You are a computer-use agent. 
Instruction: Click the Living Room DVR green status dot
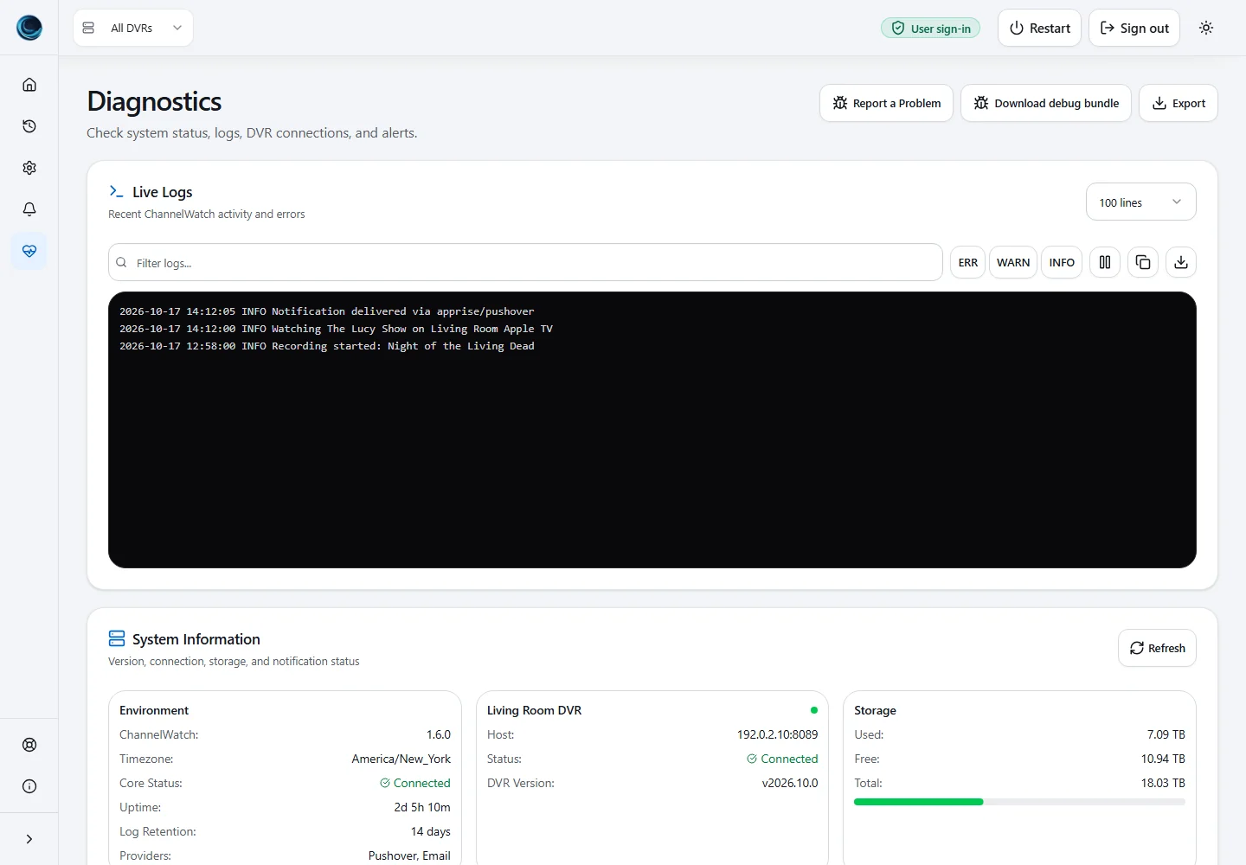coord(814,710)
